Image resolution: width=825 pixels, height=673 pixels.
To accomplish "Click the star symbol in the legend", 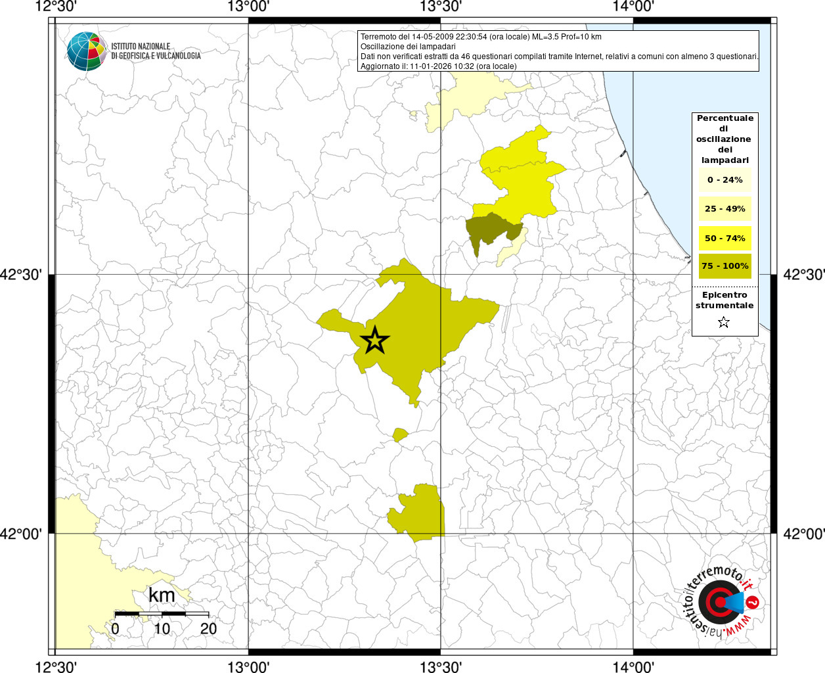I will pos(724,322).
